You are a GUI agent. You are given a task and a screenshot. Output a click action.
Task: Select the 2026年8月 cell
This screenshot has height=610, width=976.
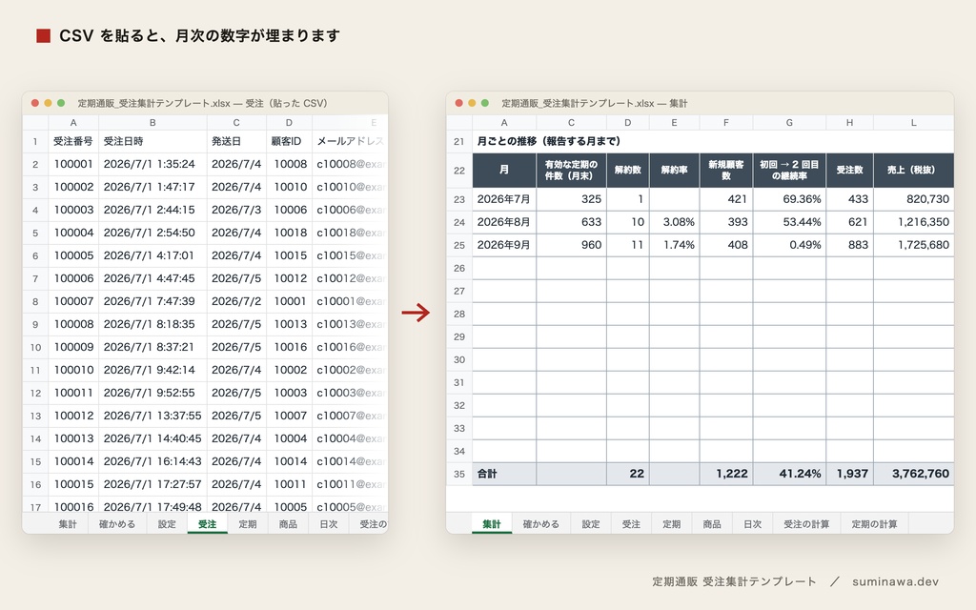(x=504, y=222)
